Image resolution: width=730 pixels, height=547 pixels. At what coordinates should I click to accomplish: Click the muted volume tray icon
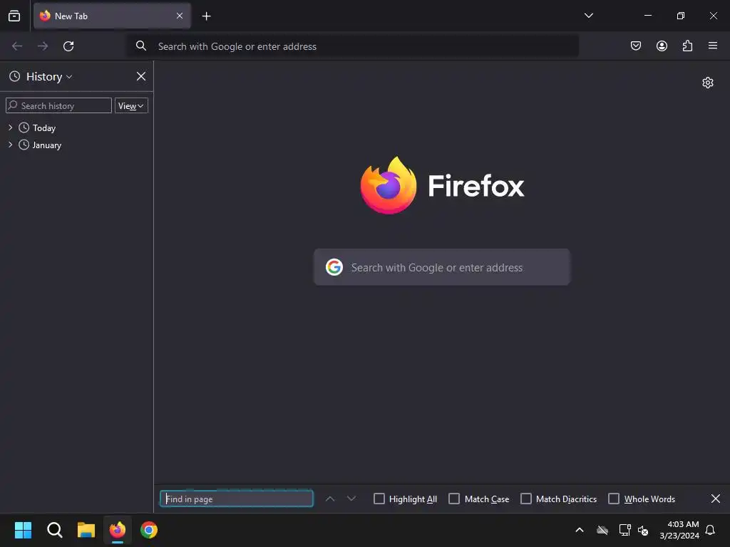(643, 530)
